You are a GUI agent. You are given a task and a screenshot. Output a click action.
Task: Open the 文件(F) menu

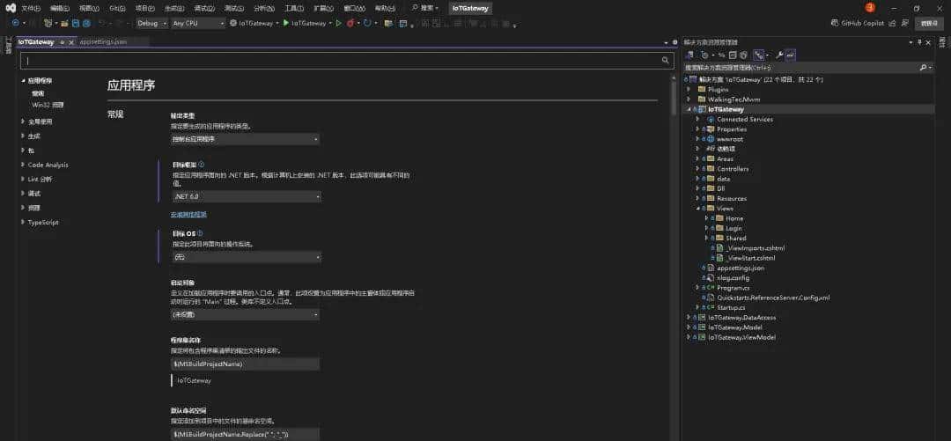[31, 8]
